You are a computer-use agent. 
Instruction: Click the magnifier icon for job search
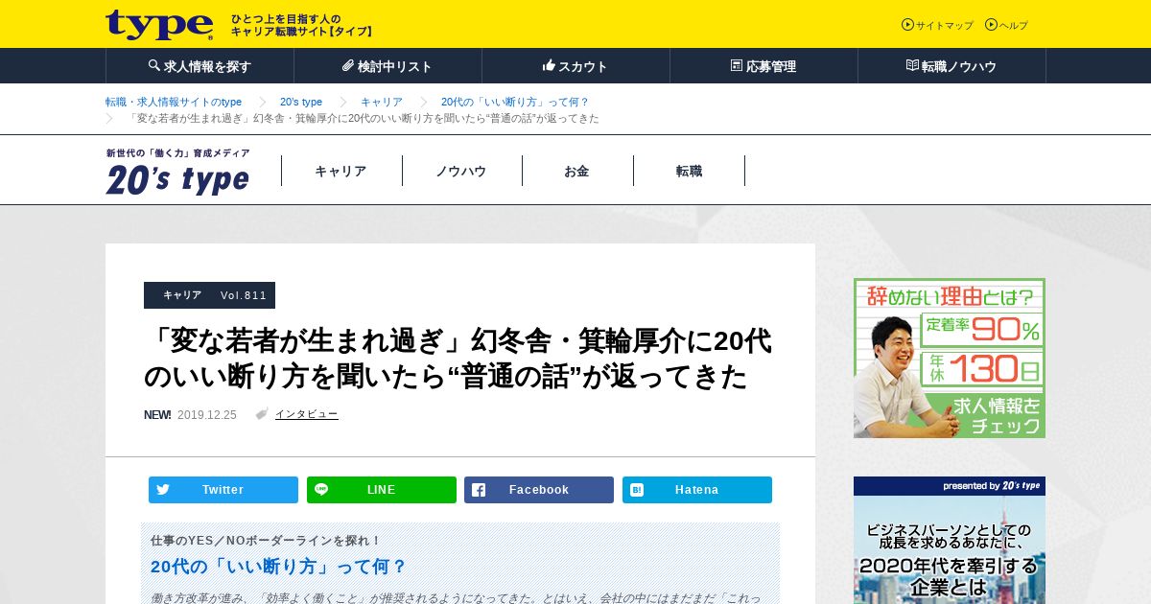point(154,65)
